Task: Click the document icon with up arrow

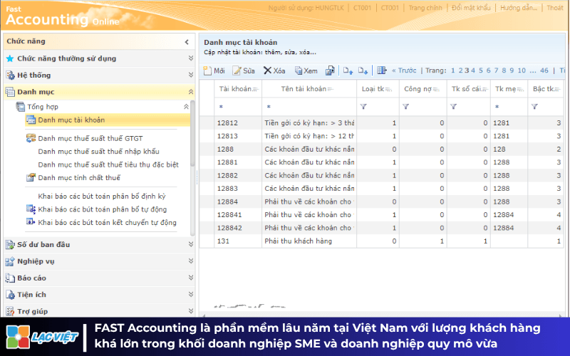Action: tap(348, 70)
